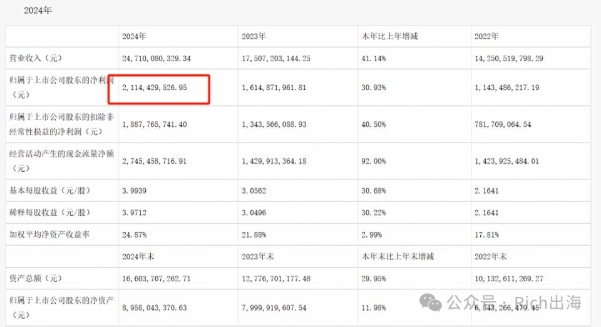The width and height of the screenshot is (601, 327).
Task: Select the 基本每股收益 row label
Action: tap(50, 190)
